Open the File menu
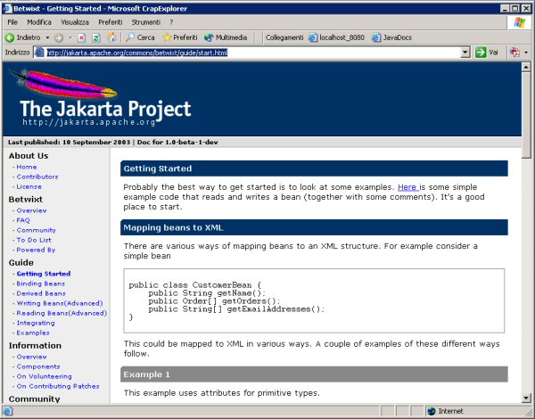Image resolution: width=535 pixels, height=419 pixels. 12,22
